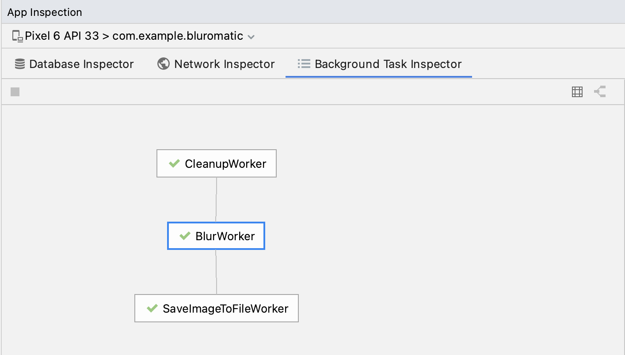Select the SaveImageToFileWorker node
The height and width of the screenshot is (355, 625).
point(225,308)
